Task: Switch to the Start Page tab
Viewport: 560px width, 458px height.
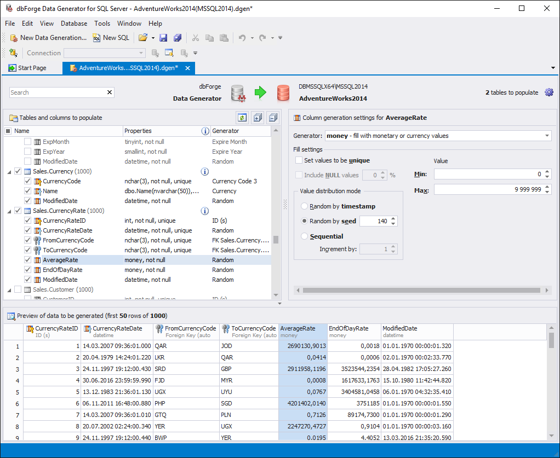Action: tap(28, 68)
